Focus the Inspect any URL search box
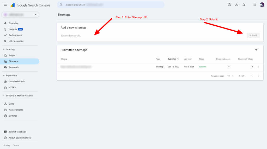Viewport: 267px width, 149px height. pos(111,5)
